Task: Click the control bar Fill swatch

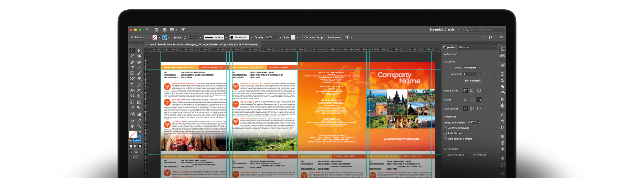Action: 155,37
